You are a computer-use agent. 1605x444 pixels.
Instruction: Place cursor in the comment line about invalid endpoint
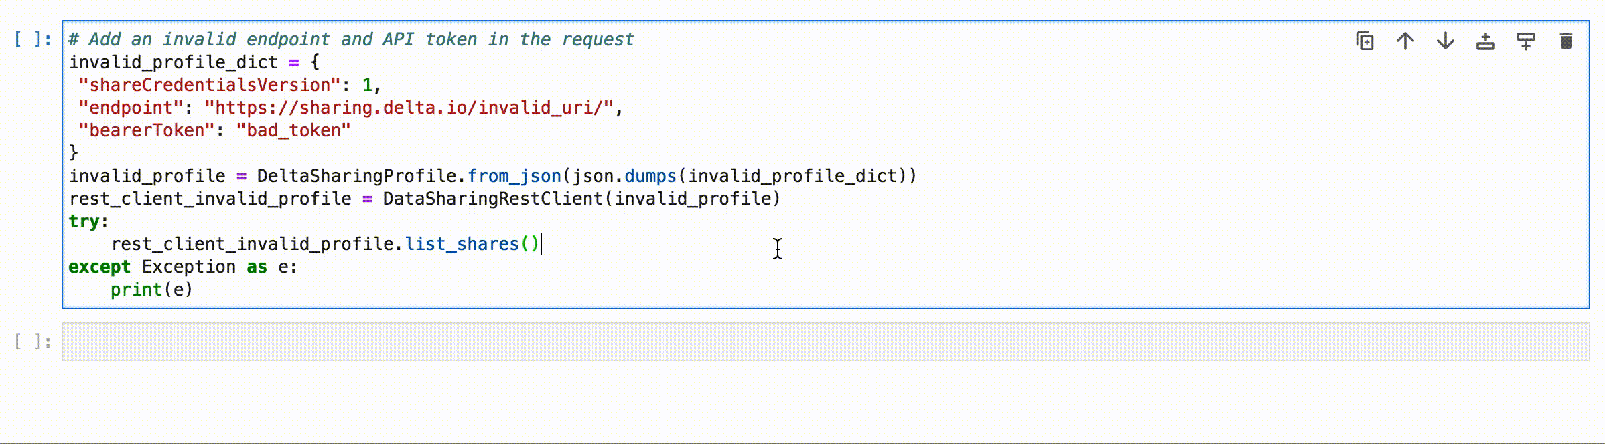coord(351,39)
